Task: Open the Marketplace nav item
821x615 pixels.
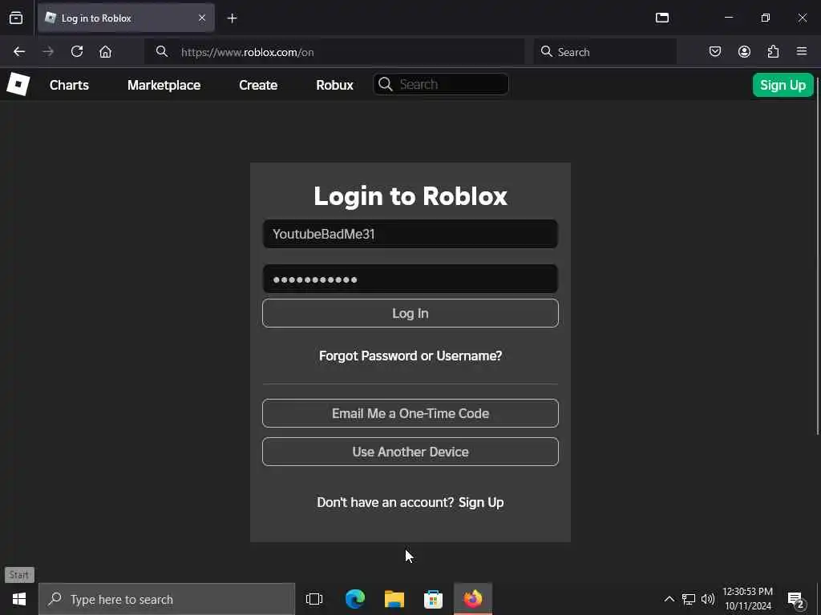Action: (164, 85)
